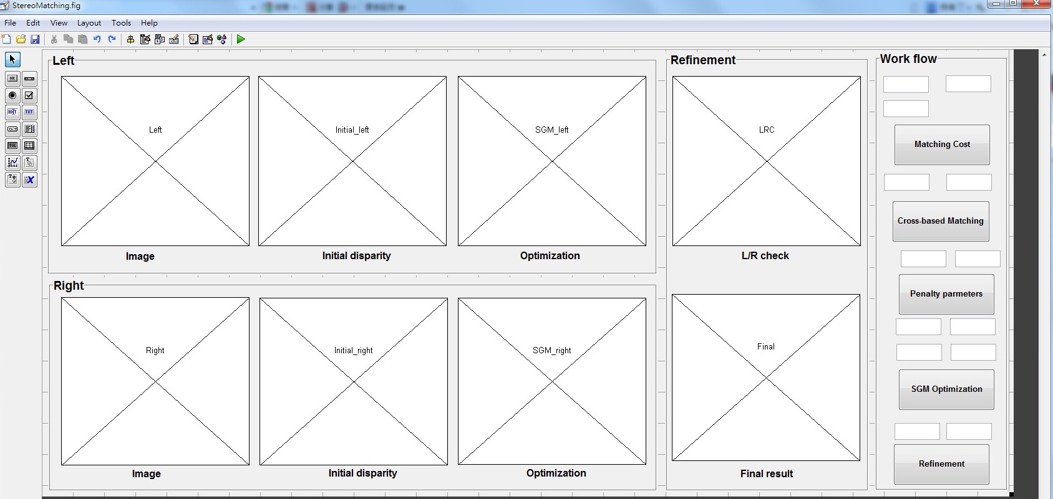Select the 'Refinement' panel title
This screenshot has height=499, width=1053.
(x=703, y=60)
